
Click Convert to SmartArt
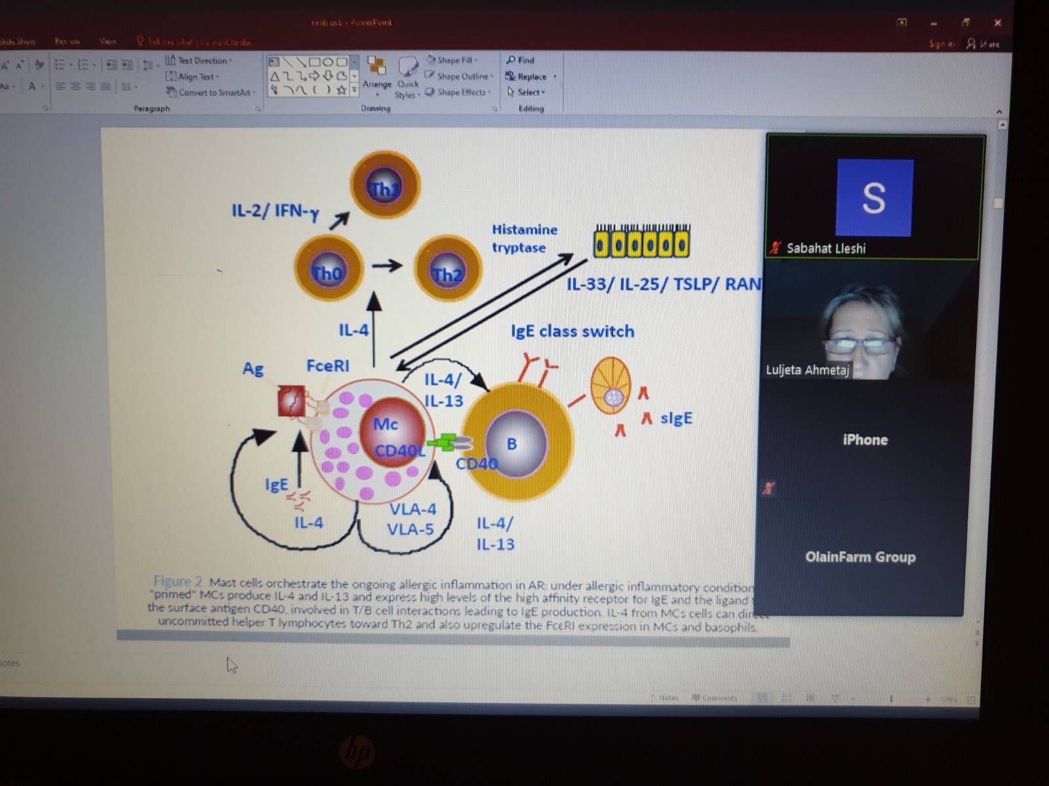(210, 92)
